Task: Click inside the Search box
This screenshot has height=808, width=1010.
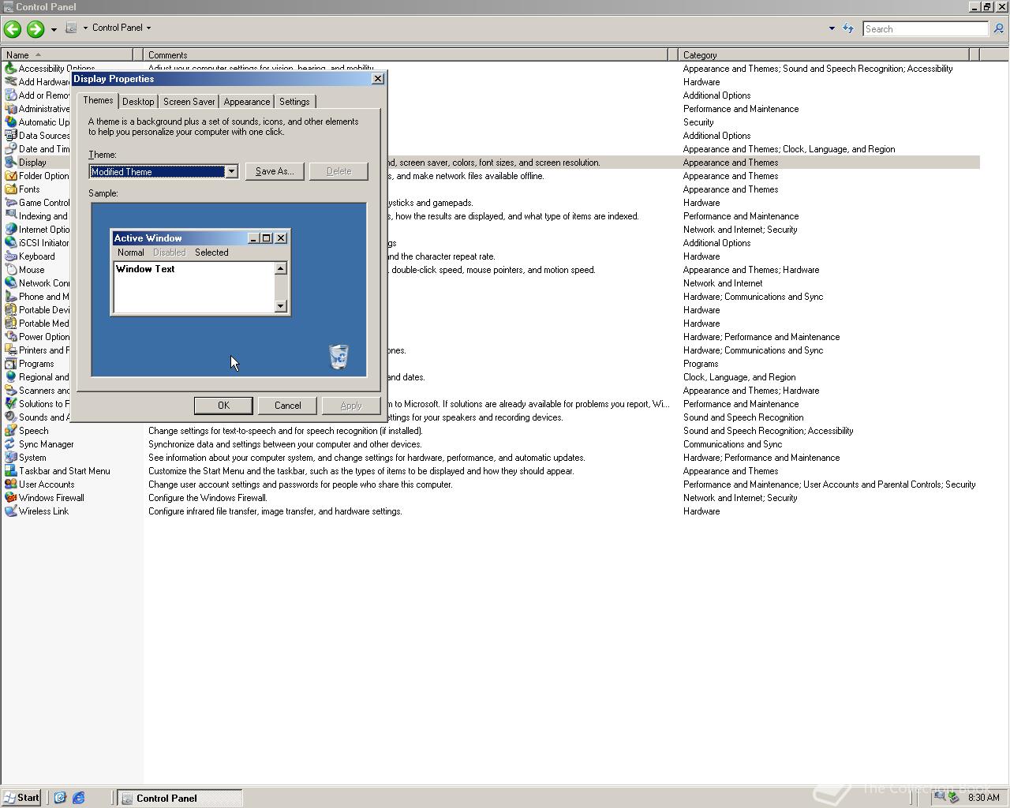Action: pos(925,29)
